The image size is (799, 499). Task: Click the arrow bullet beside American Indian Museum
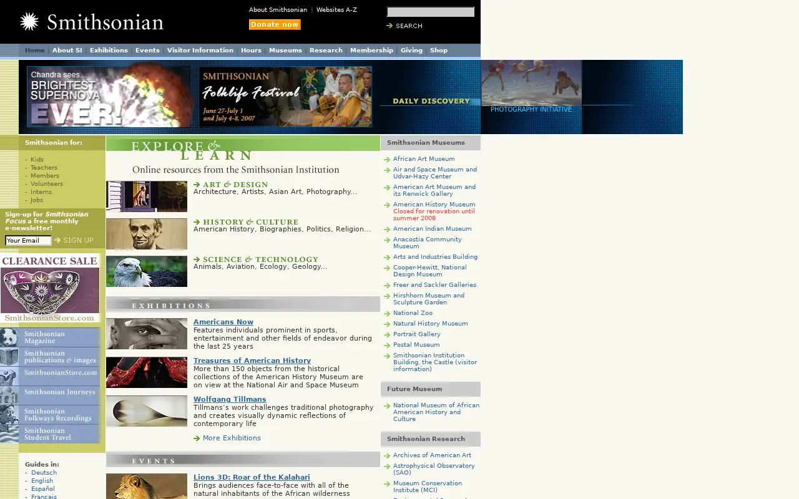click(387, 230)
